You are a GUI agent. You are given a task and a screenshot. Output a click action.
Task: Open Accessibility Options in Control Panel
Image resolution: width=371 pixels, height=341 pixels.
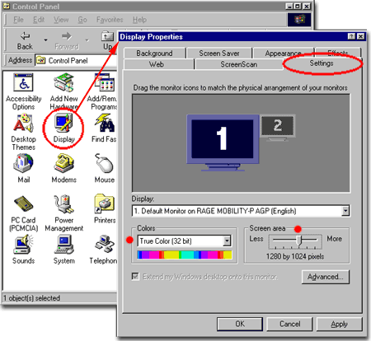point(24,91)
